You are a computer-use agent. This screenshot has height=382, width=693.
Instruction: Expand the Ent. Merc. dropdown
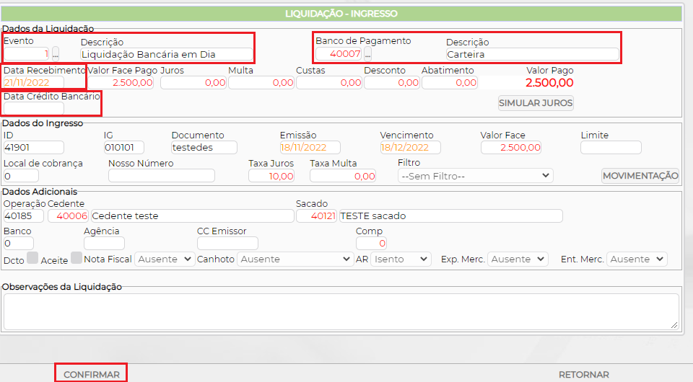click(637, 259)
